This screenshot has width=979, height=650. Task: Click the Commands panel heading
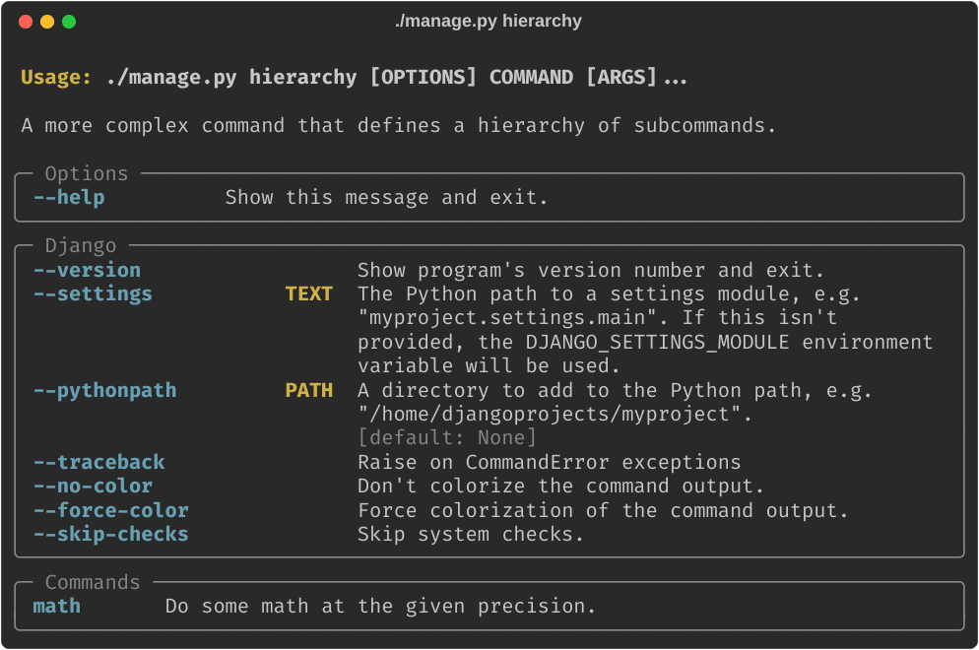pos(93,582)
